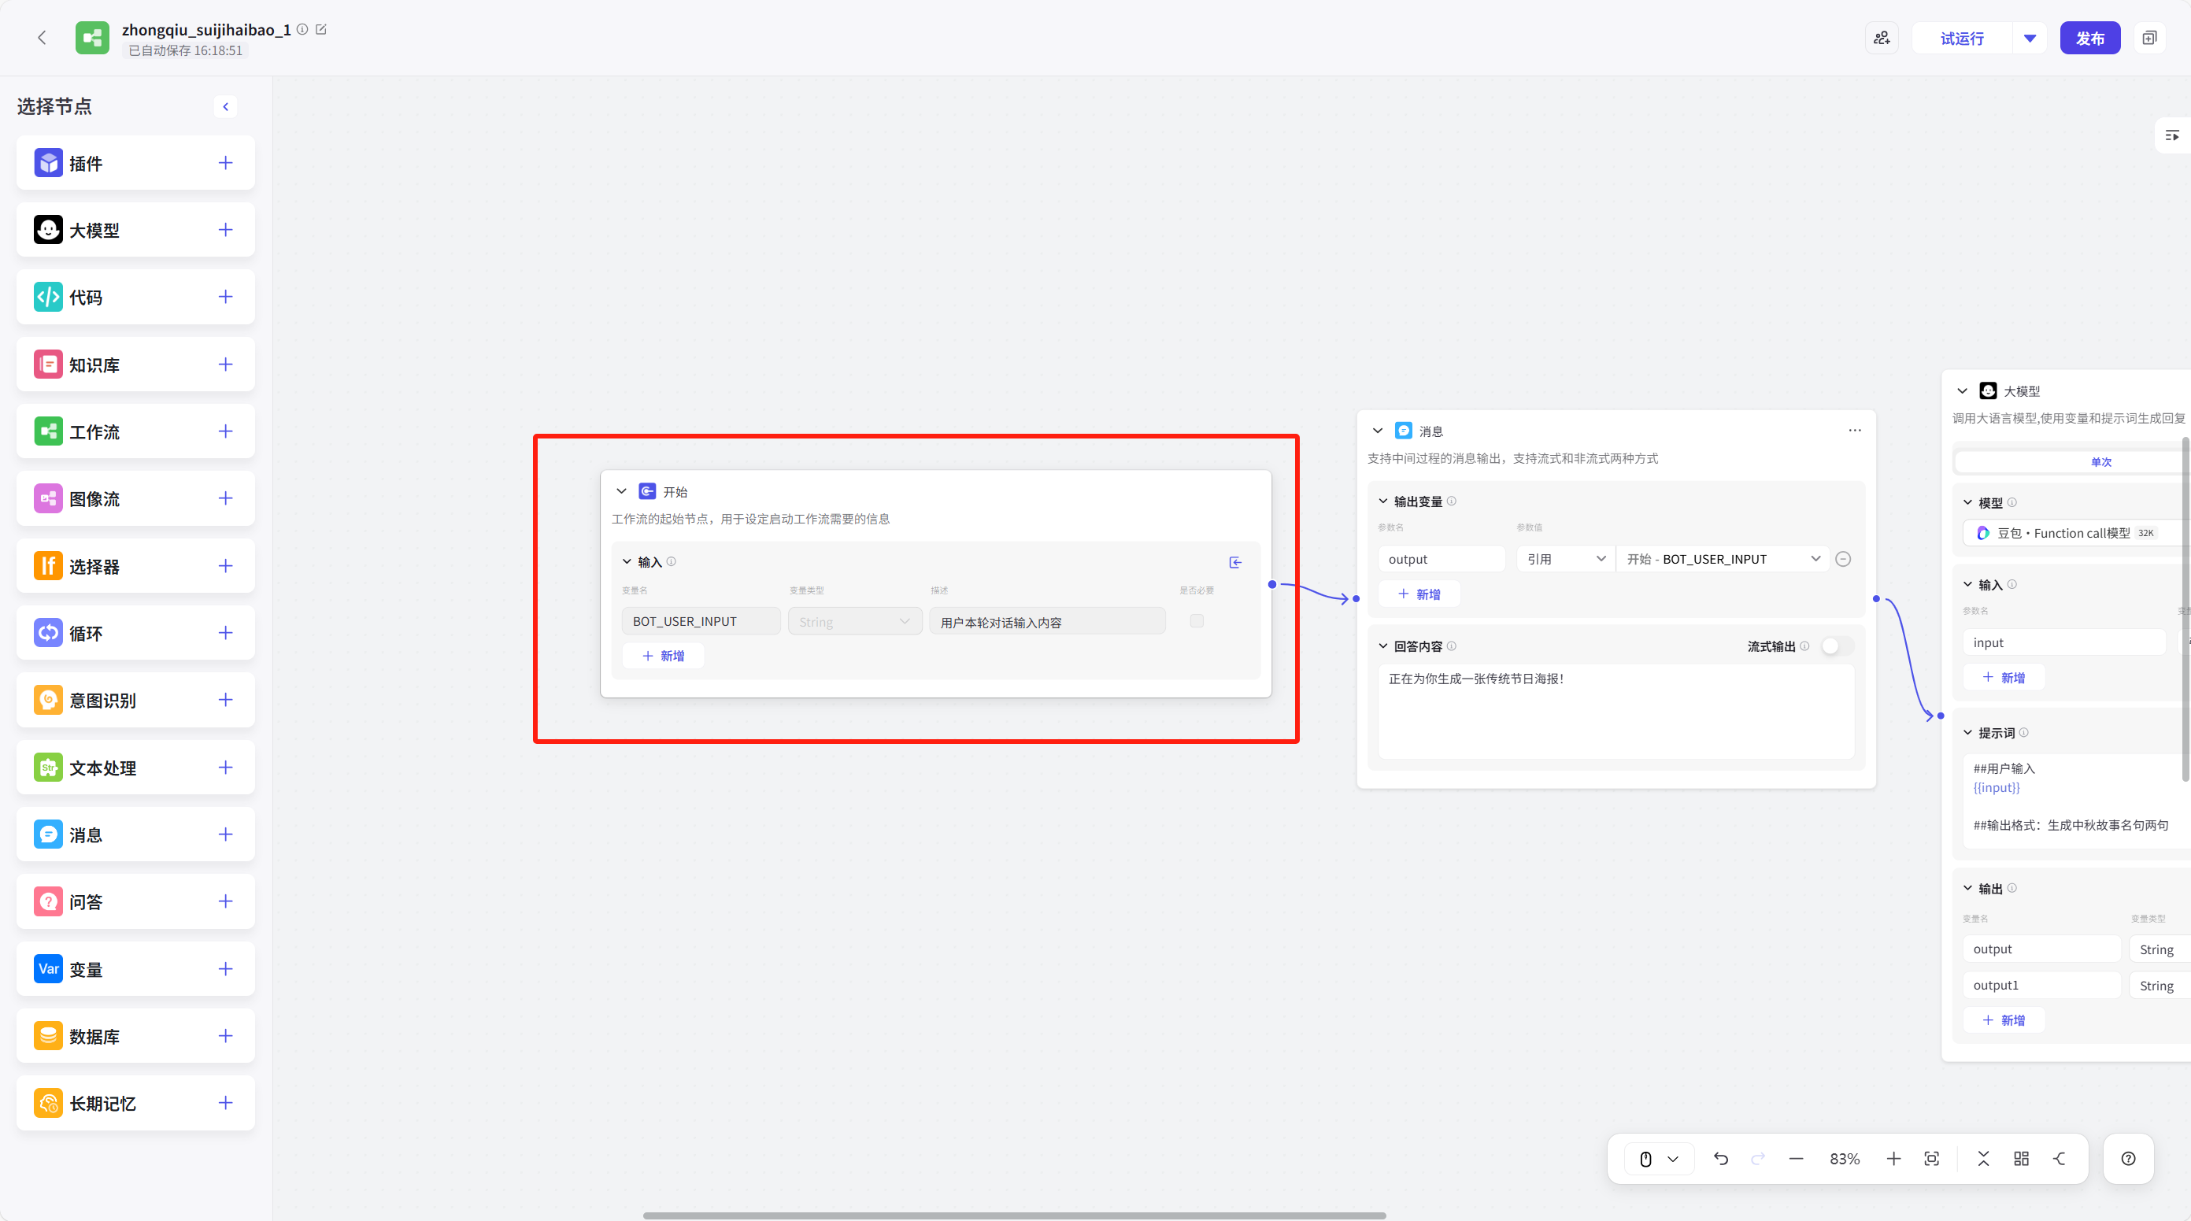Add a 变量 node with plus
Image resolution: width=2191 pixels, height=1221 pixels.
point(225,968)
